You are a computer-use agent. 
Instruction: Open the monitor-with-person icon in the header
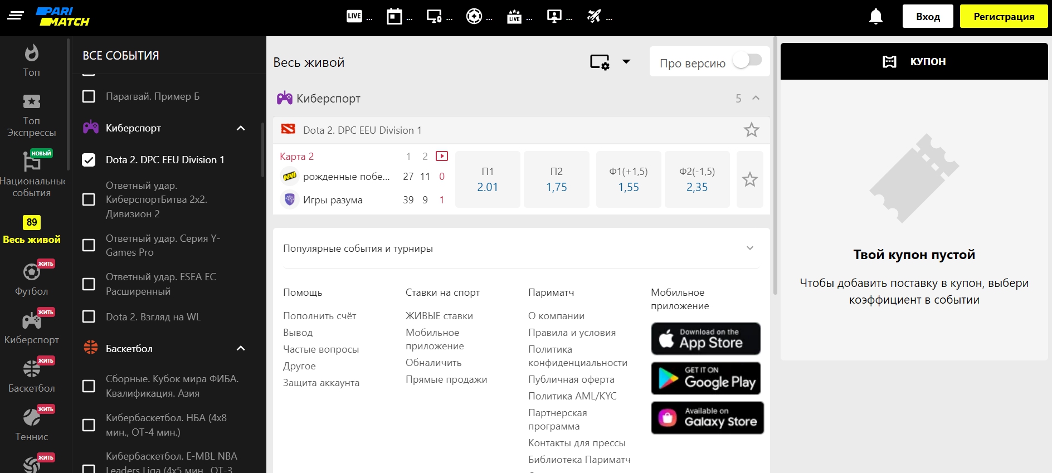(554, 16)
